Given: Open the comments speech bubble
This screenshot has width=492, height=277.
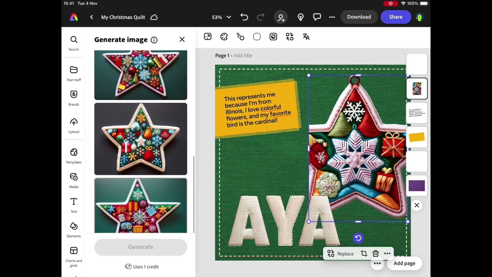Looking at the screenshot, I should pos(317,17).
